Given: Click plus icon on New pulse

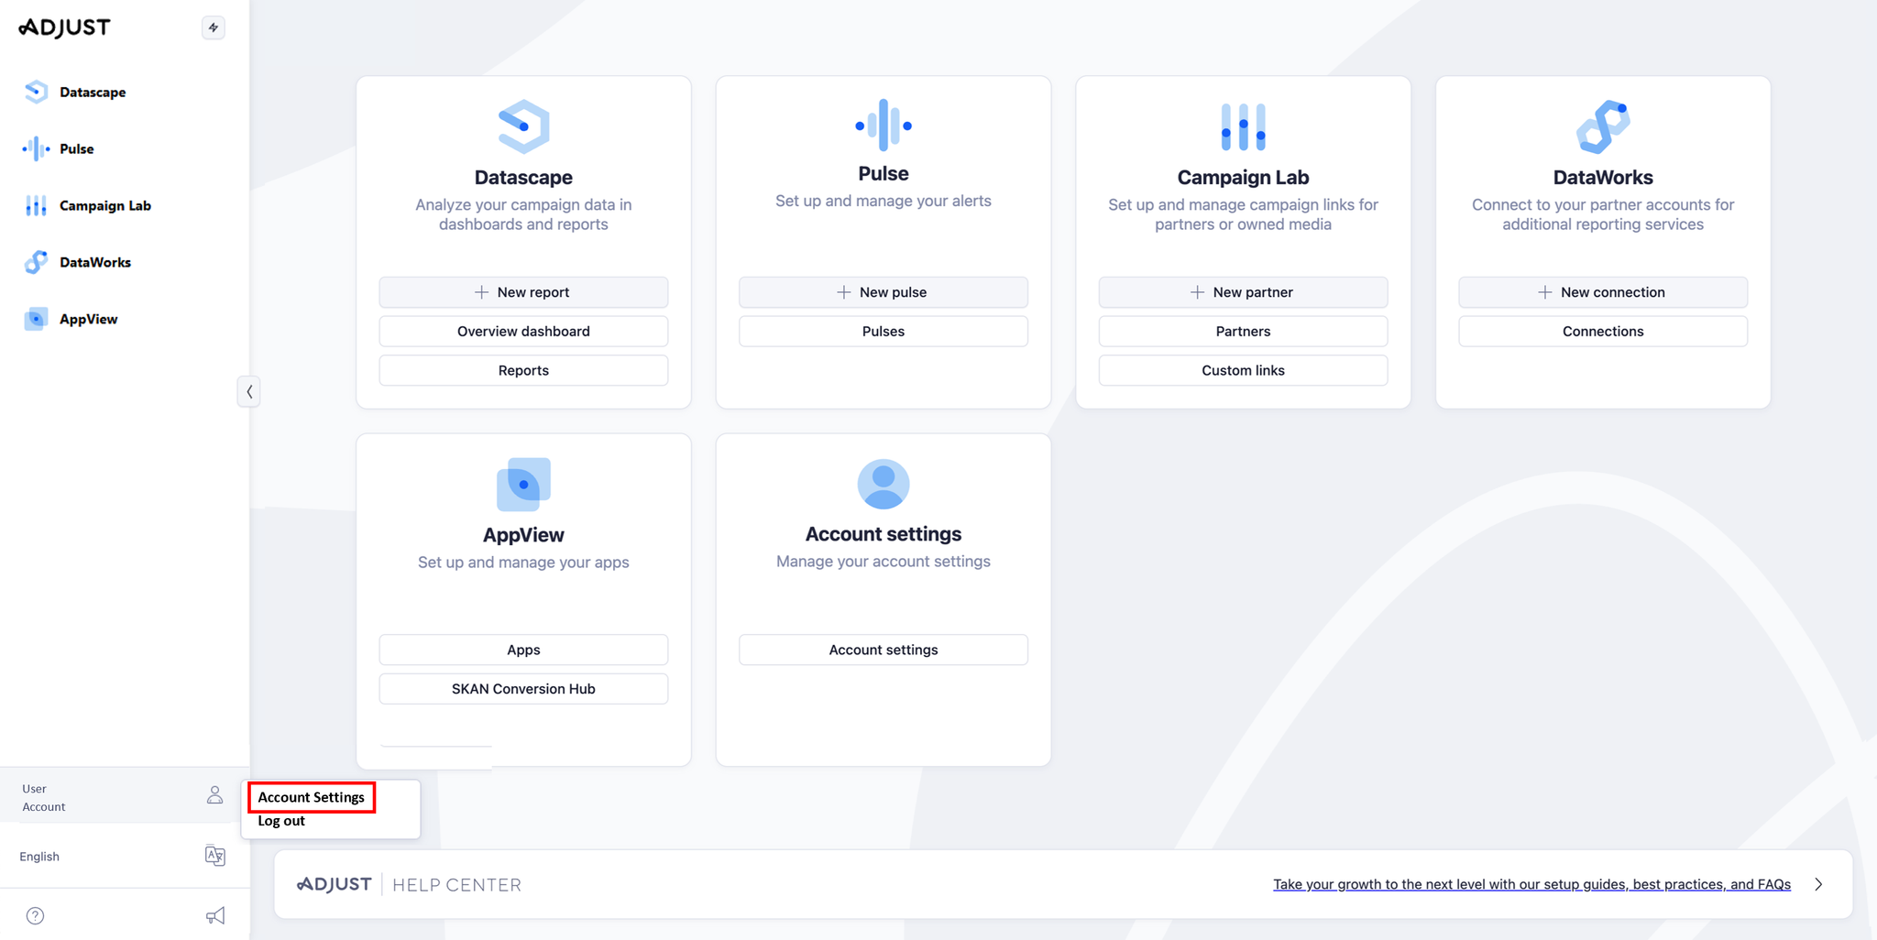Looking at the screenshot, I should (844, 292).
